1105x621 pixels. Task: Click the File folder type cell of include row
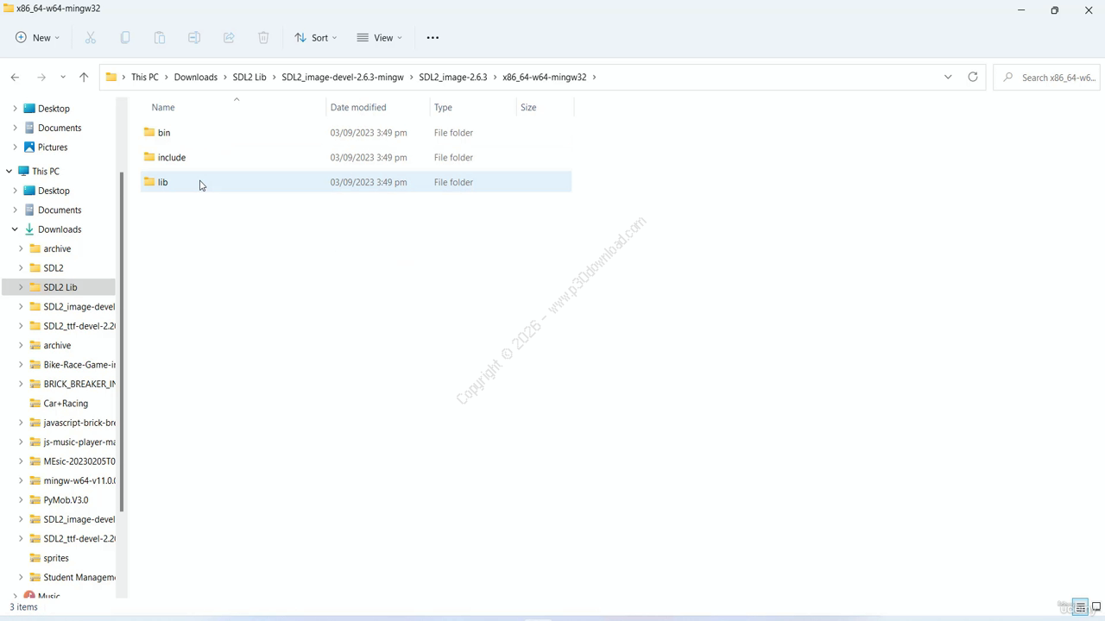point(453,158)
